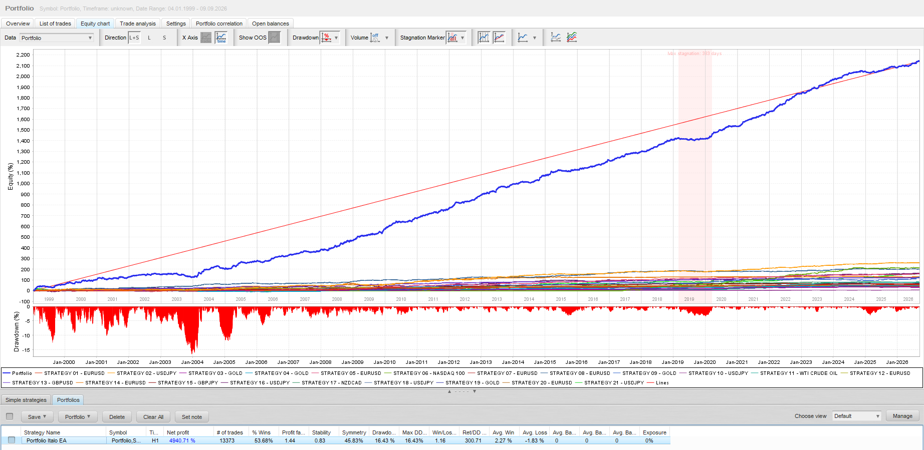Click the Save button

pyautogui.click(x=37, y=416)
